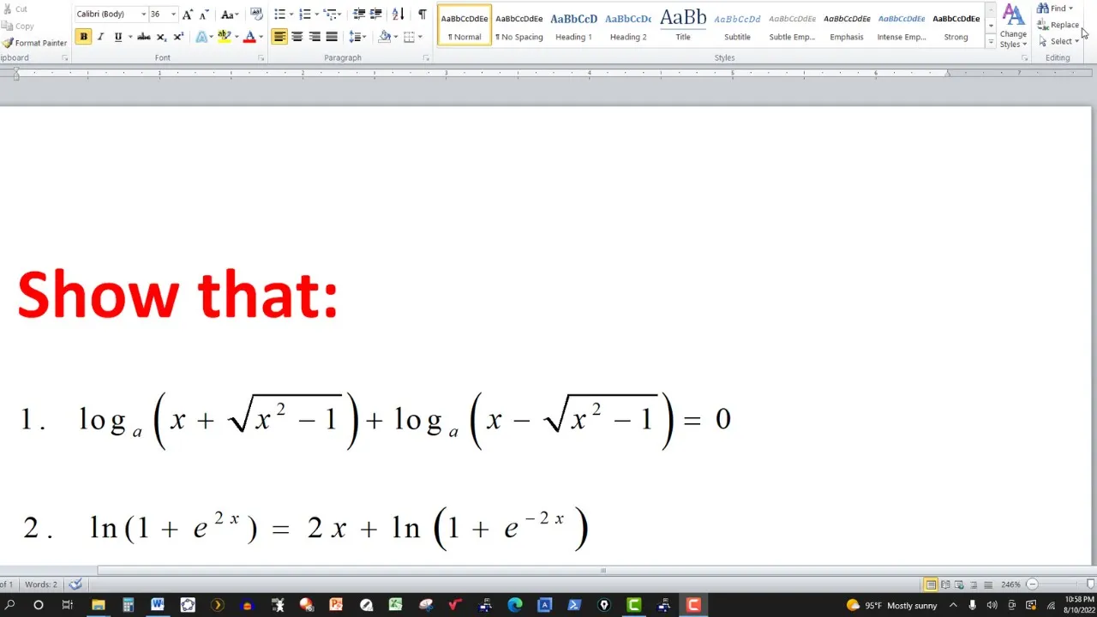The height and width of the screenshot is (617, 1097).
Task: Click Replace in Editing group
Action: 1058,25
